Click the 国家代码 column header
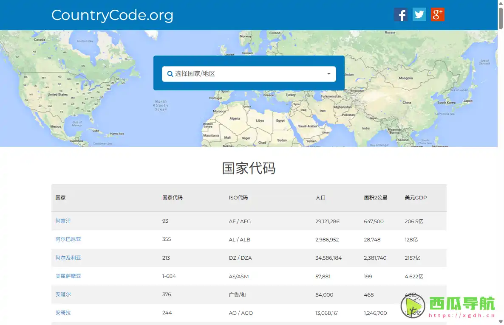The height and width of the screenshot is (325, 504). click(x=172, y=198)
